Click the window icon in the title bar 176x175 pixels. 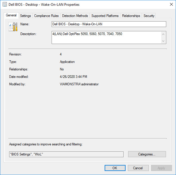click(x=5, y=5)
